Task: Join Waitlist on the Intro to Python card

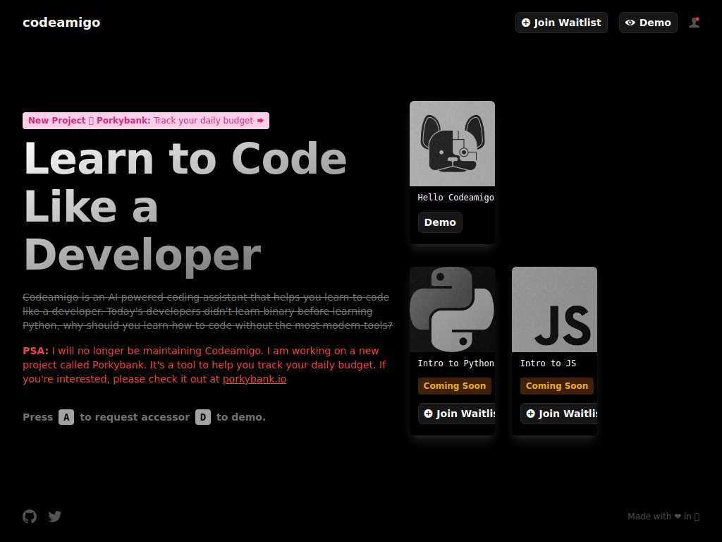Action: point(457,414)
